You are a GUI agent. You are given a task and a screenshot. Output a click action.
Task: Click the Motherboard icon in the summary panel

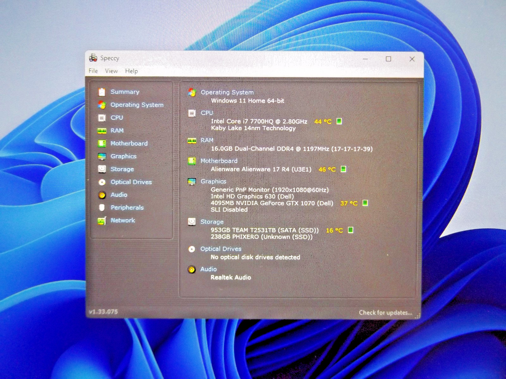point(192,161)
